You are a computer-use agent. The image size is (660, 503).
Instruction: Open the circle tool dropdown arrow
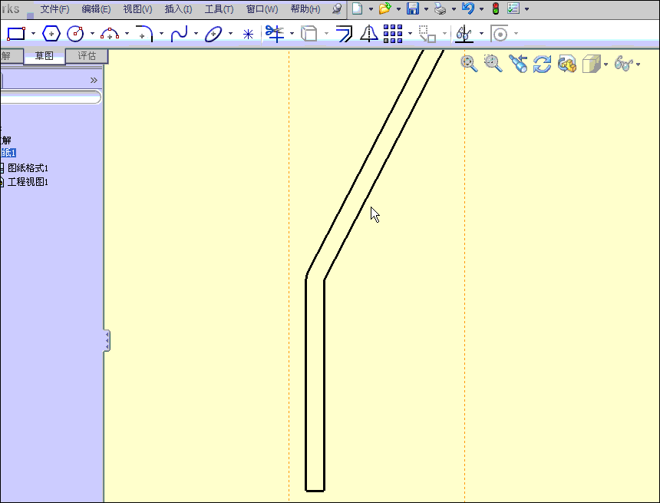coord(92,34)
